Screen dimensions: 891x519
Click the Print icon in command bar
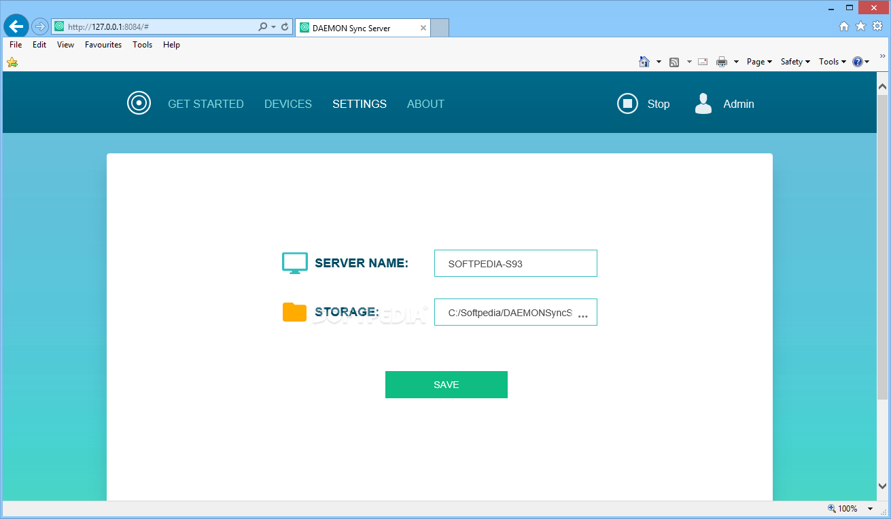coord(722,62)
